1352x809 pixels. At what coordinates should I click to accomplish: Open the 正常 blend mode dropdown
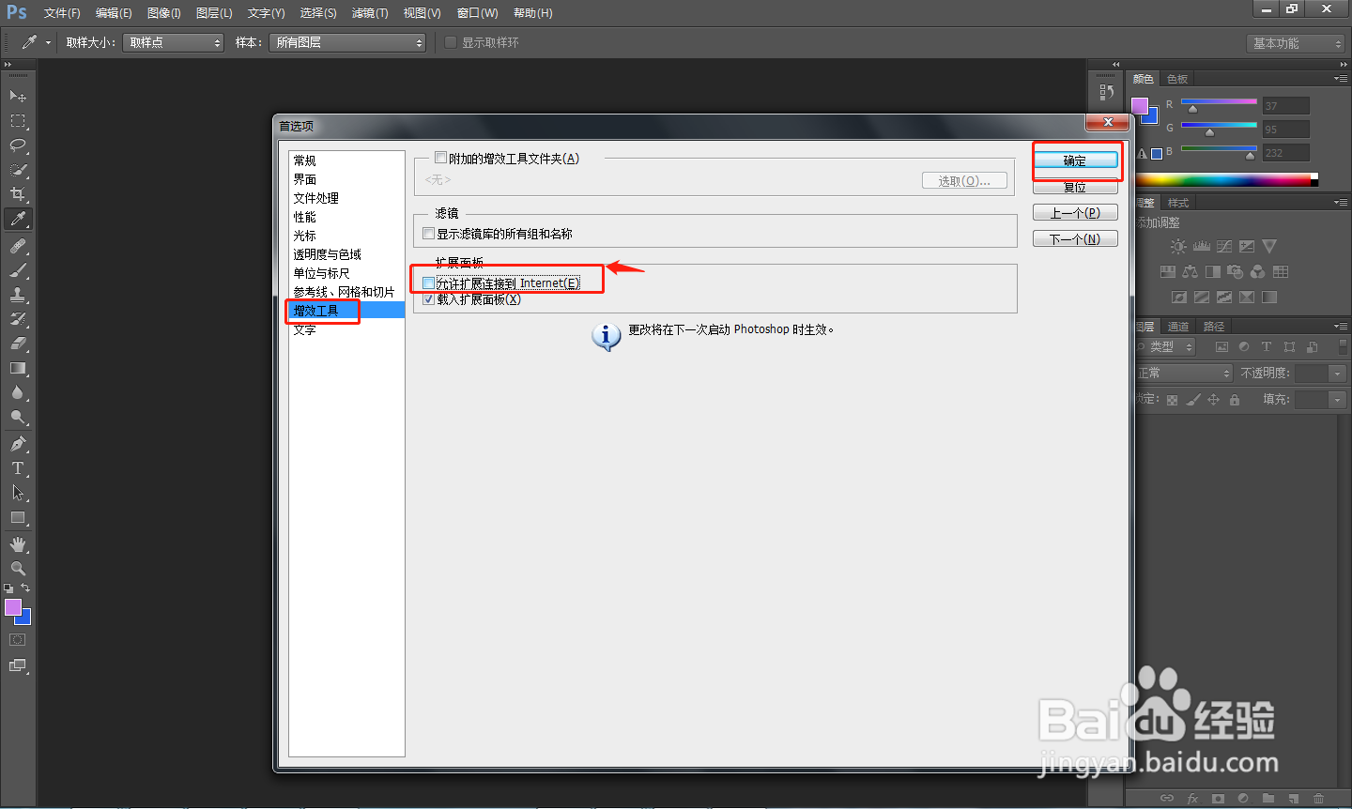tap(1183, 374)
